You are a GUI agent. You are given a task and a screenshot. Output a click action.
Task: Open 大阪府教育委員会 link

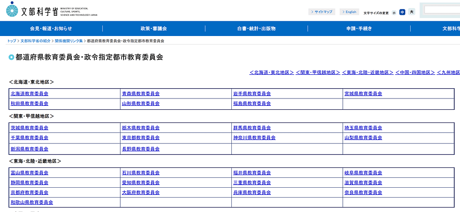(x=141, y=192)
